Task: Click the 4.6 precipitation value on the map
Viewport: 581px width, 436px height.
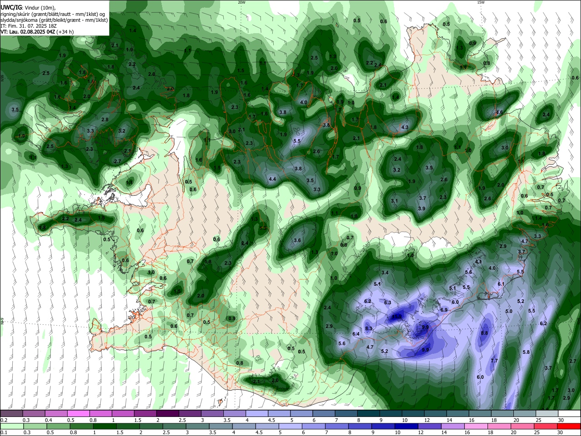Action: [x=500, y=112]
